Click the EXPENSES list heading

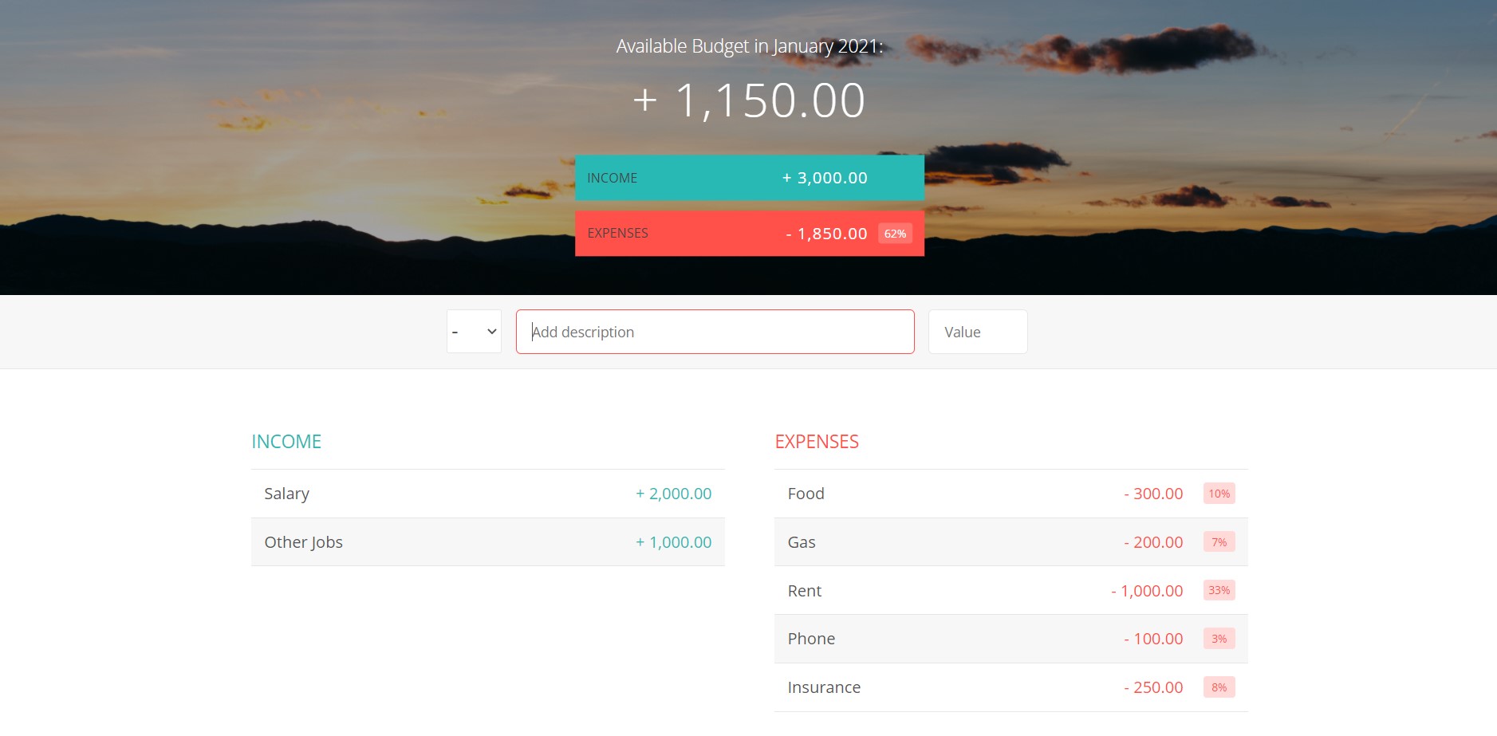(x=817, y=442)
